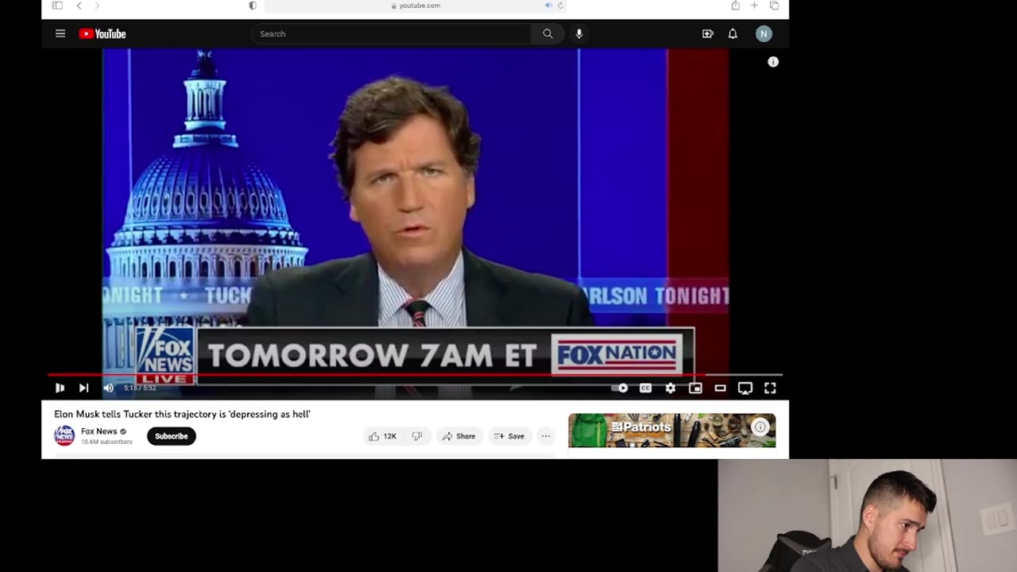Open more actions ellipsis menu
The image size is (1017, 572).
coord(546,436)
